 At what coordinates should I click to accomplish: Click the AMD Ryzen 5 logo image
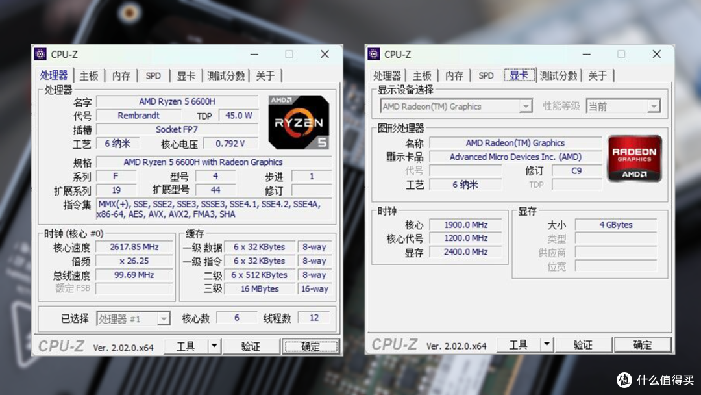click(299, 121)
